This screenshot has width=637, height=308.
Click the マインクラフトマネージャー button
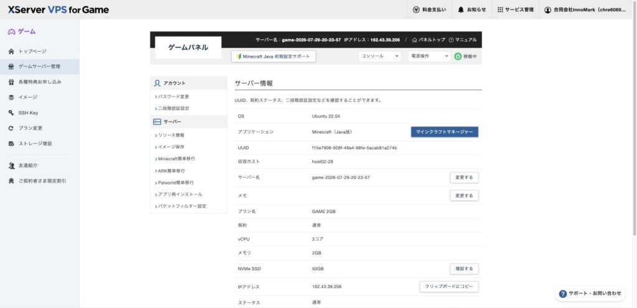[444, 132]
